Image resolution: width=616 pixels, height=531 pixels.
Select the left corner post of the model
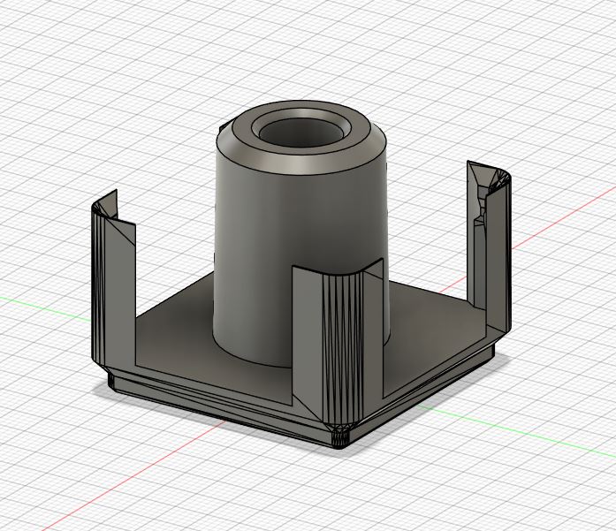tap(113, 283)
